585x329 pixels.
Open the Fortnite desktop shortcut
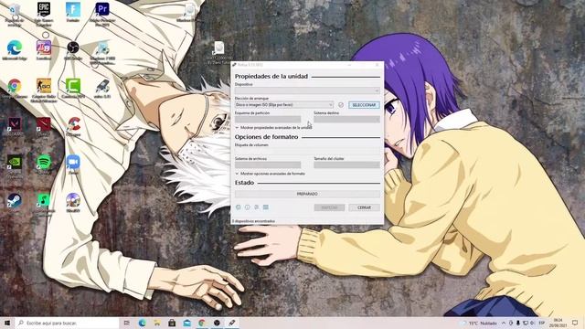[x=73, y=12]
